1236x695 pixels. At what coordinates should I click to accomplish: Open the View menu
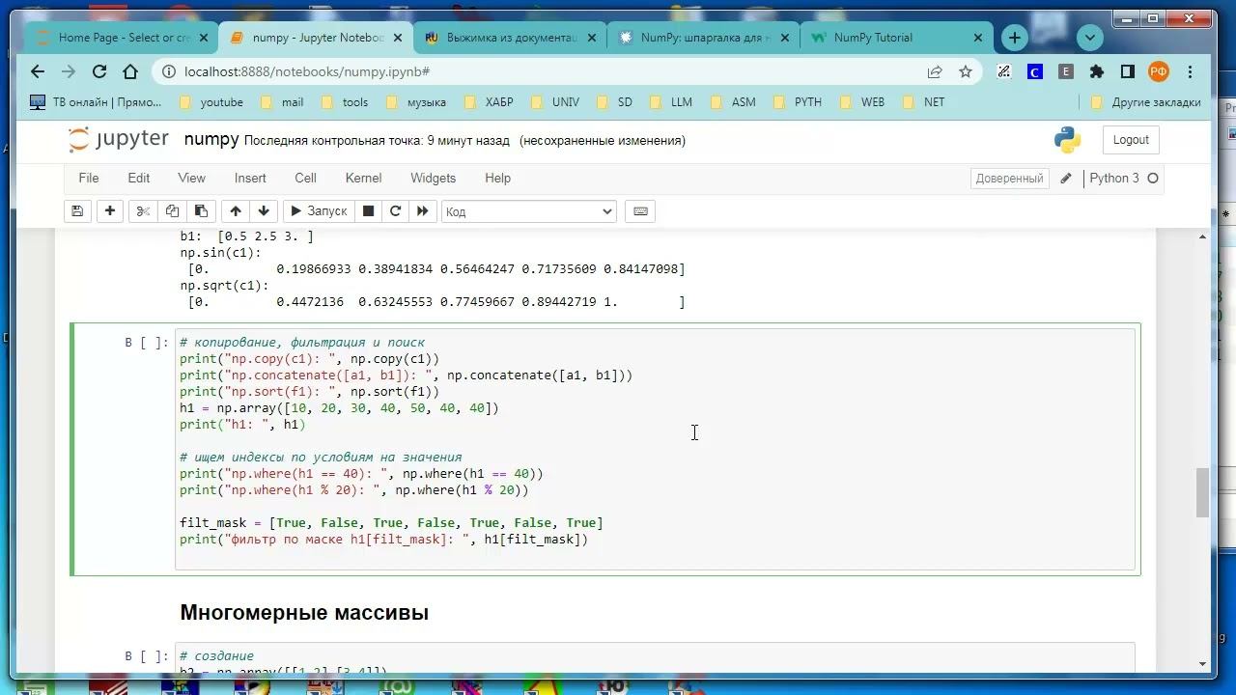click(191, 178)
